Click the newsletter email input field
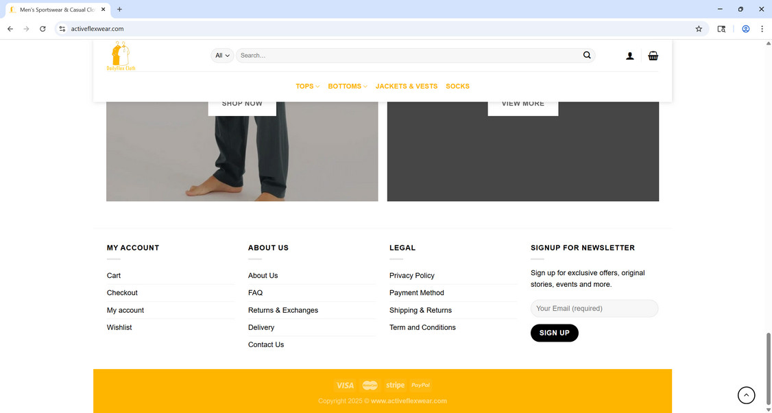This screenshot has height=413, width=772. tap(594, 308)
